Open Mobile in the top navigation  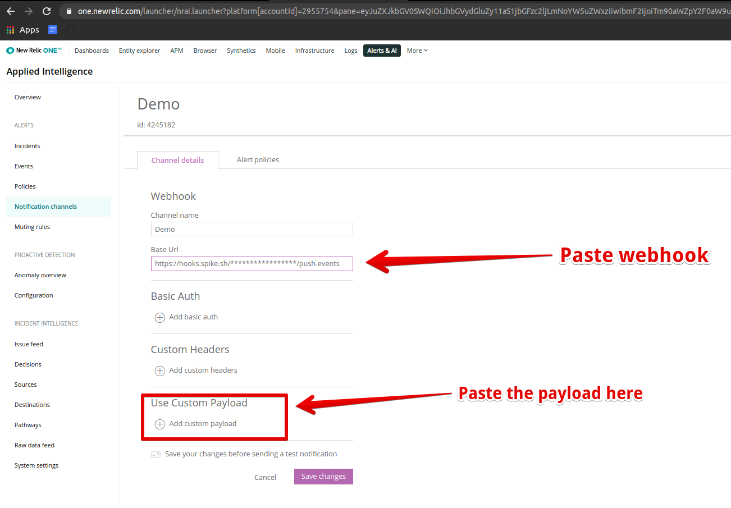click(276, 51)
